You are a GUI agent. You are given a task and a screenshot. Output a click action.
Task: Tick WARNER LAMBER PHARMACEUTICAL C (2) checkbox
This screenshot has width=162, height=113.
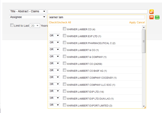click(x=64, y=43)
